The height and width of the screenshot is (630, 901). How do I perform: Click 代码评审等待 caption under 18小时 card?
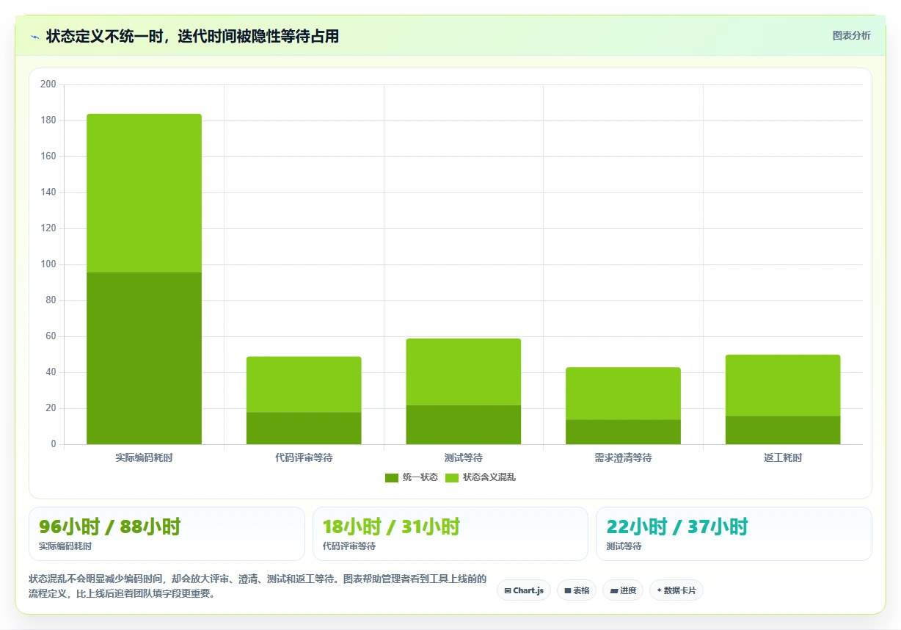click(349, 546)
